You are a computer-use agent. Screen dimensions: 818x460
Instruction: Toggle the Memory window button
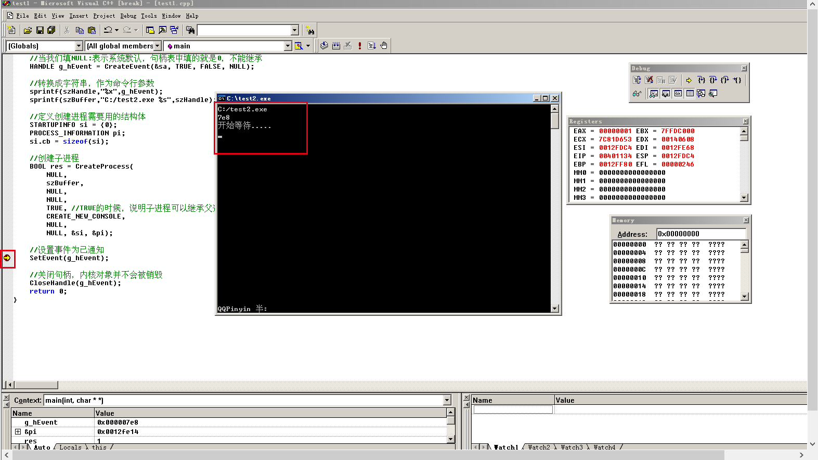point(690,94)
